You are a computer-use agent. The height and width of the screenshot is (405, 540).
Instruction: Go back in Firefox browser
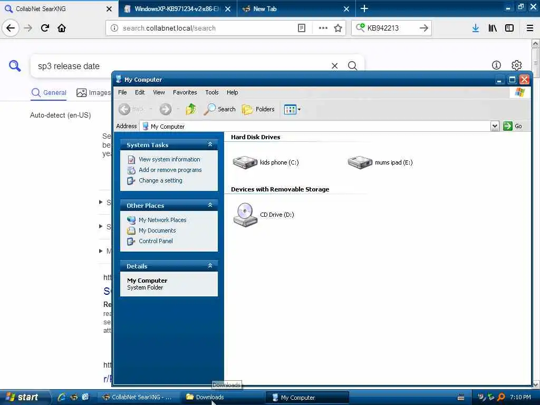(11, 28)
